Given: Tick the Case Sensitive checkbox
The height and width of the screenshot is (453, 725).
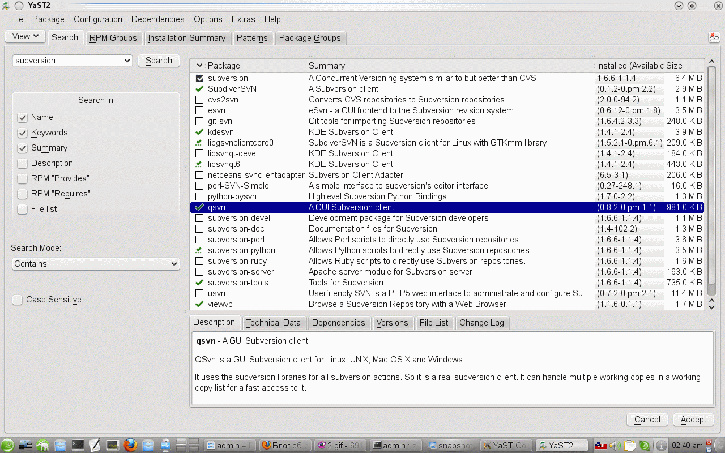Looking at the screenshot, I should [18, 300].
